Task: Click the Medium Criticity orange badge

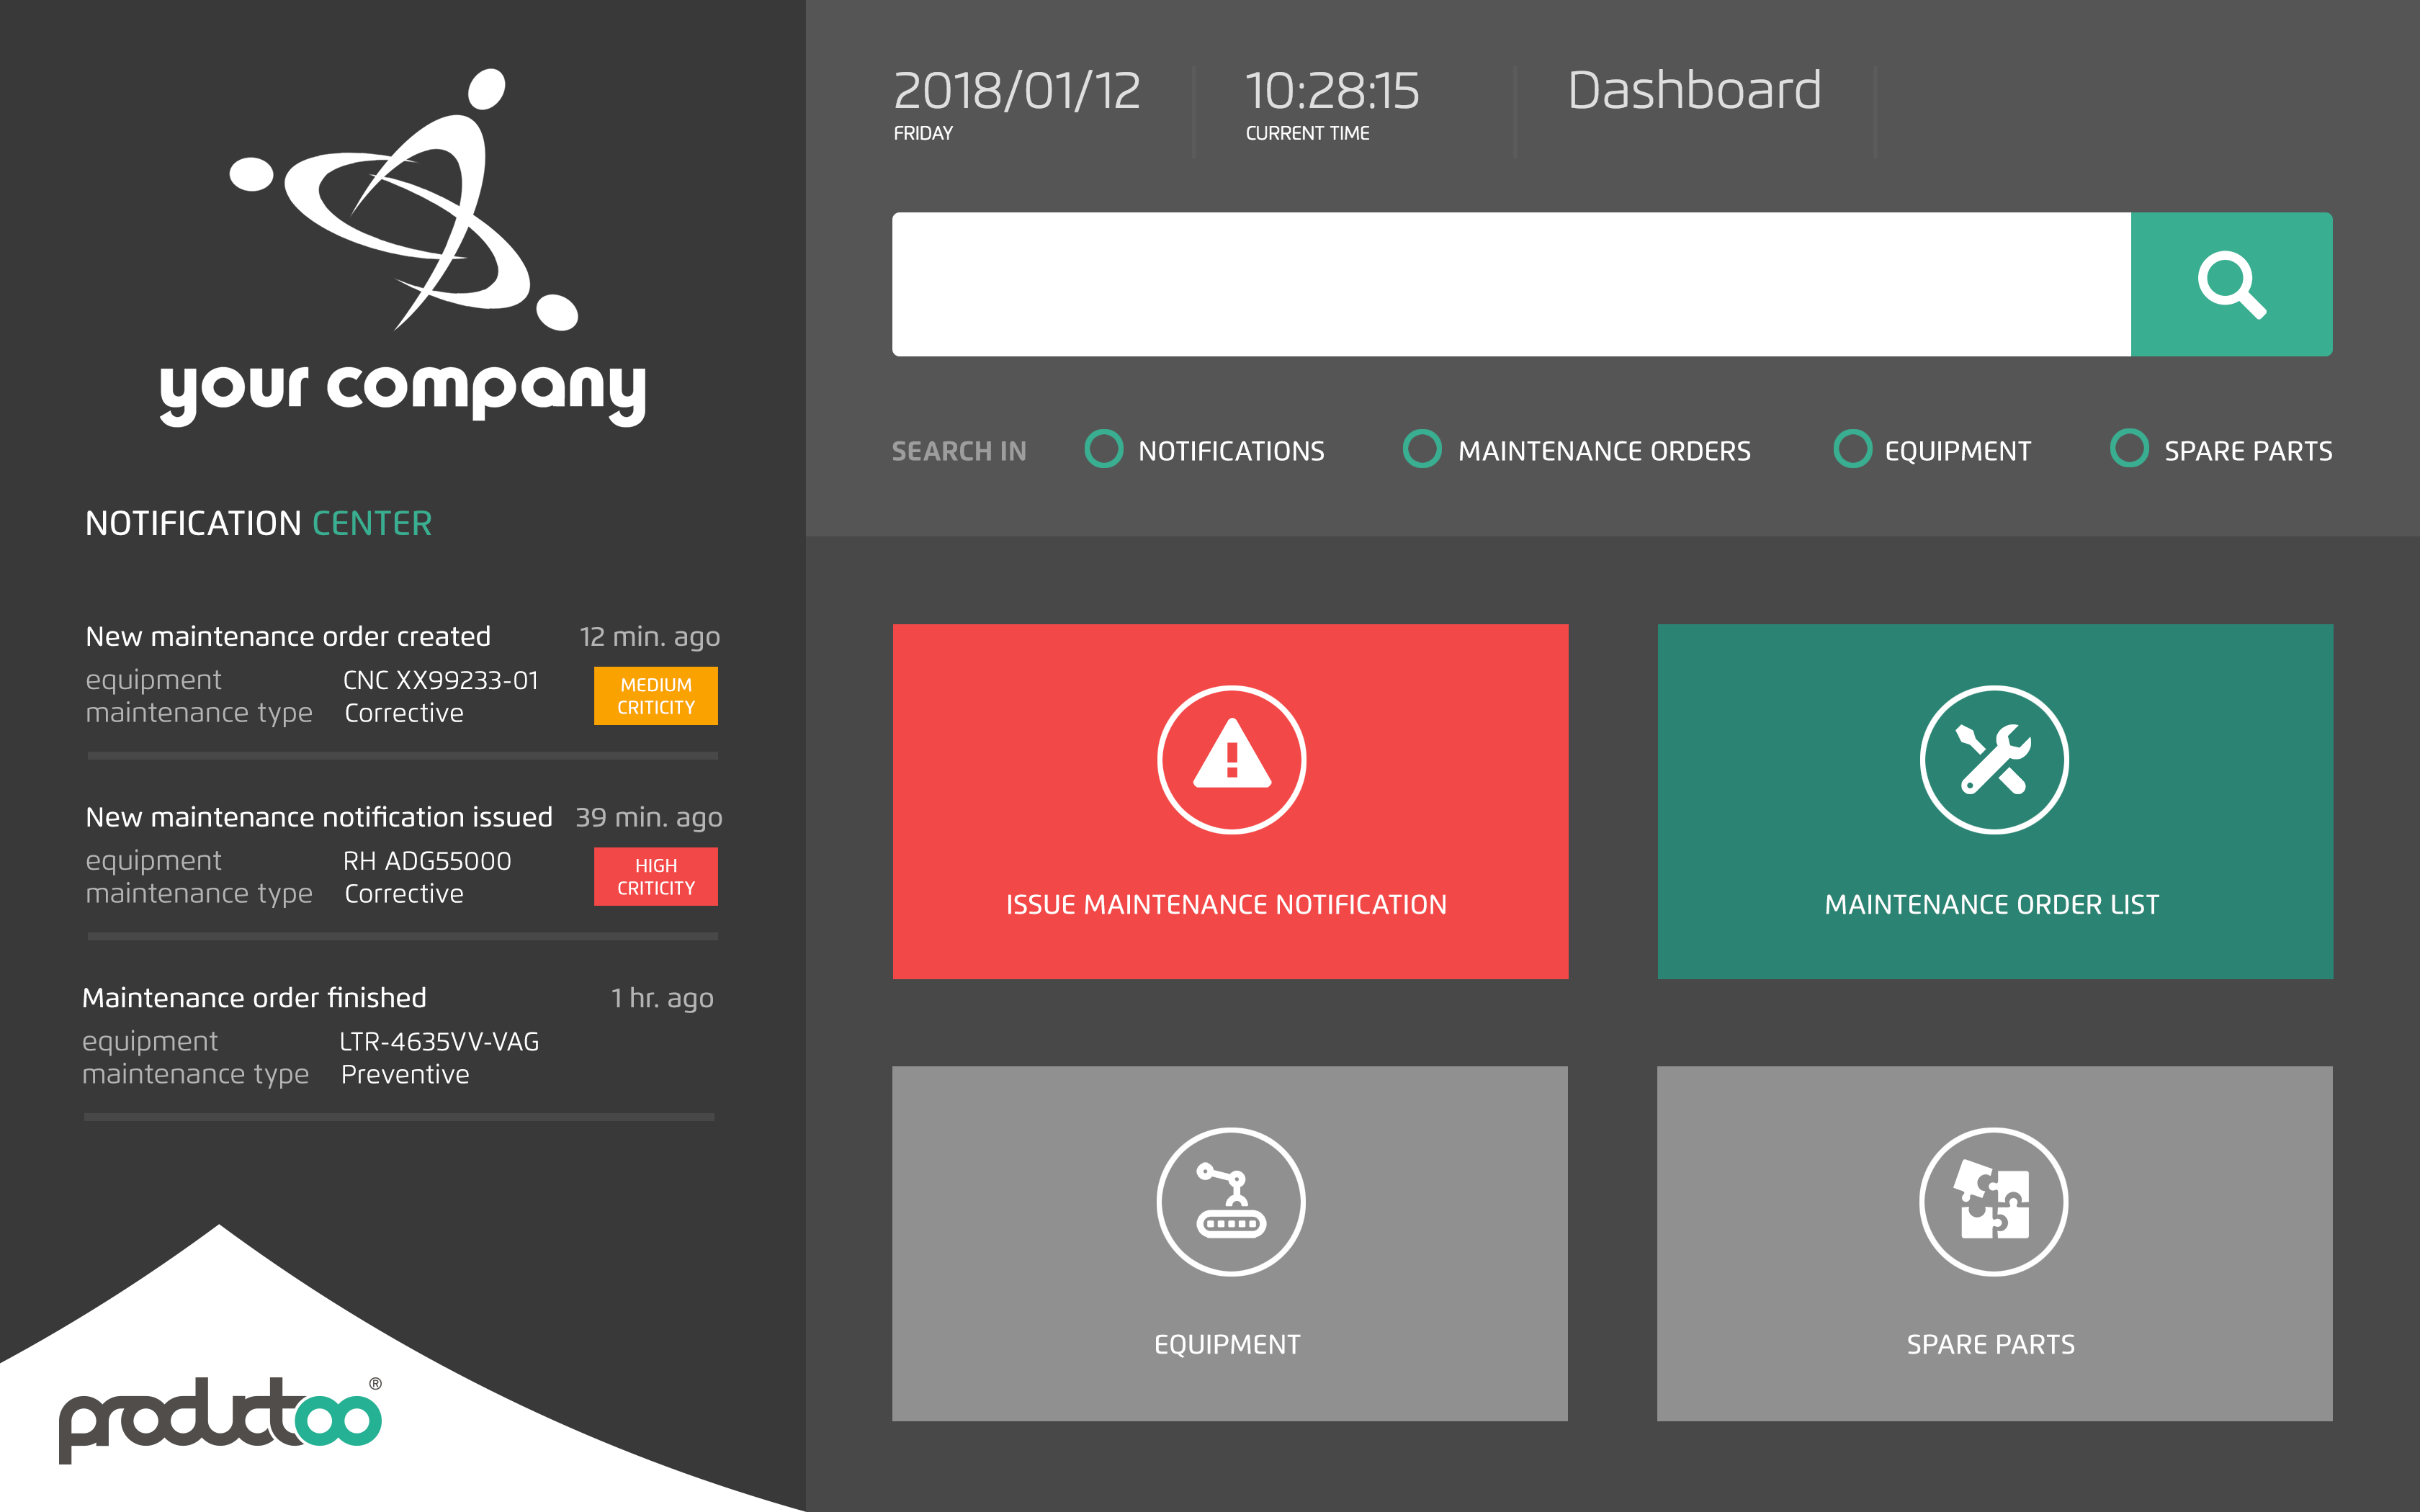Action: point(655,696)
